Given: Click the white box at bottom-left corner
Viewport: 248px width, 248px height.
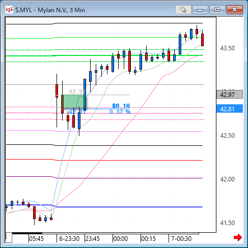Looking at the screenshot, I should pyautogui.click(x=9, y=238).
